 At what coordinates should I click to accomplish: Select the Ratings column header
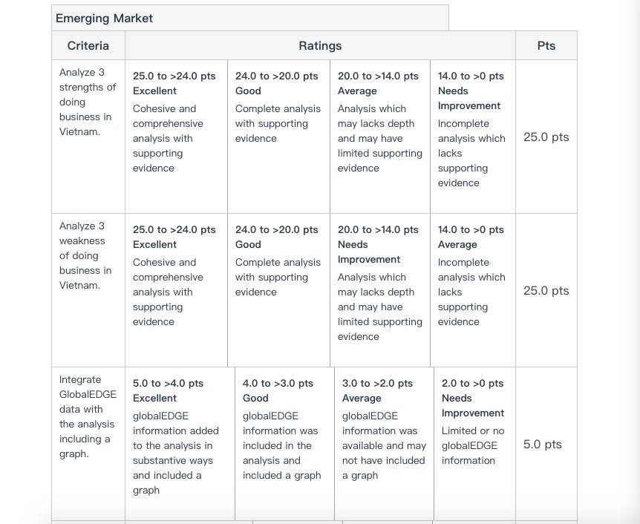coord(320,46)
